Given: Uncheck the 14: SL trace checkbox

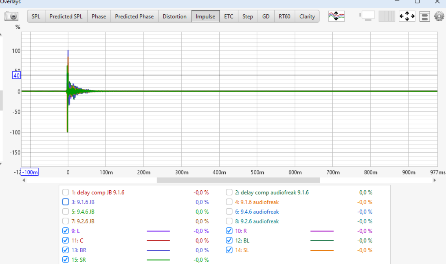Looking at the screenshot, I should 229,250.
